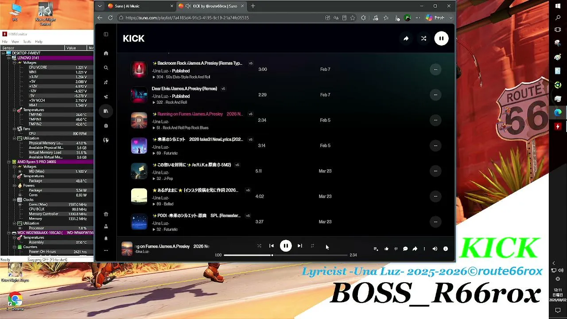Open the HWMonitor Tools menu

pos(27,42)
